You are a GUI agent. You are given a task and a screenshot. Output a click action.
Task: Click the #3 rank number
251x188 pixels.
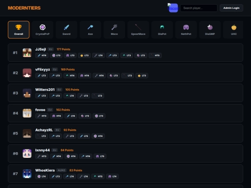15,93
